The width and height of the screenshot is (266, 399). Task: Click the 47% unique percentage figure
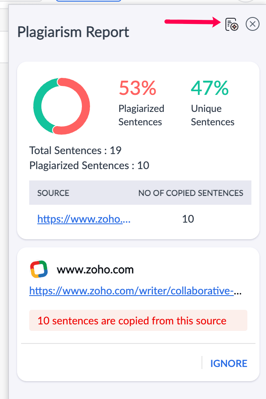(210, 88)
